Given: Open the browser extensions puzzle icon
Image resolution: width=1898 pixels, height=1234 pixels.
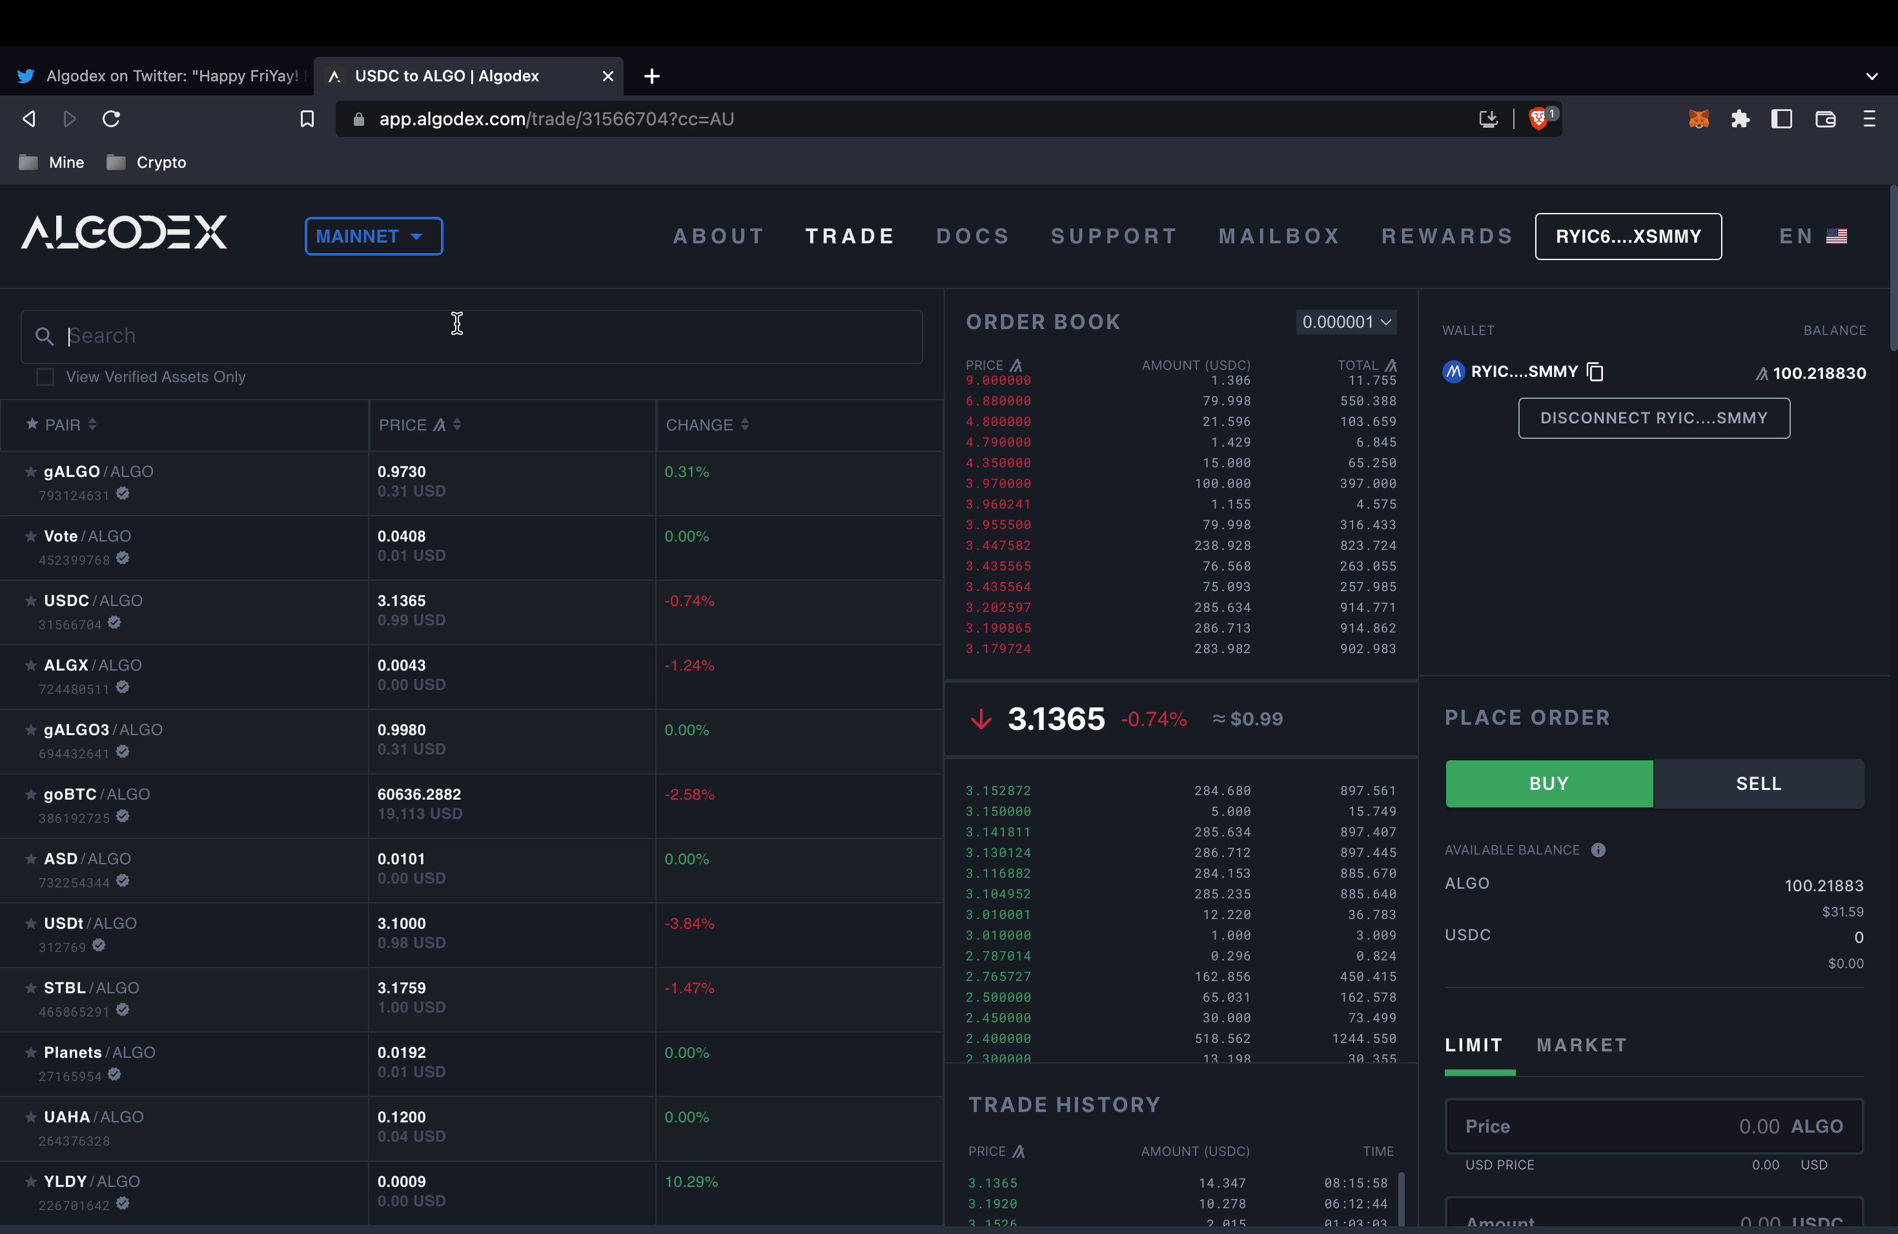Looking at the screenshot, I should pyautogui.click(x=1740, y=119).
